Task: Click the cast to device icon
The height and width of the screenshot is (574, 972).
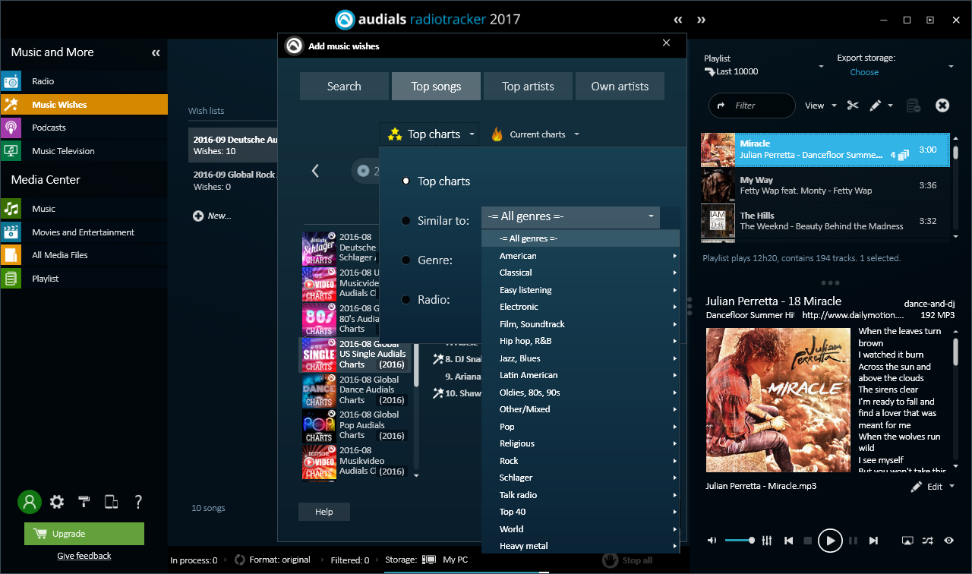Action: [x=907, y=541]
